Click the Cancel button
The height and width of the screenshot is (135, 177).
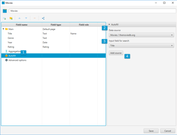[x=168, y=131]
